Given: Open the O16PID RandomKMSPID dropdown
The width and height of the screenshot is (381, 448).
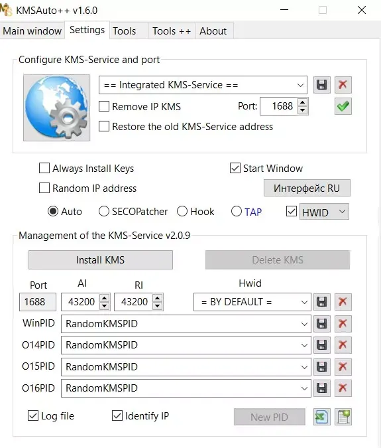Looking at the screenshot, I should 186,388.
